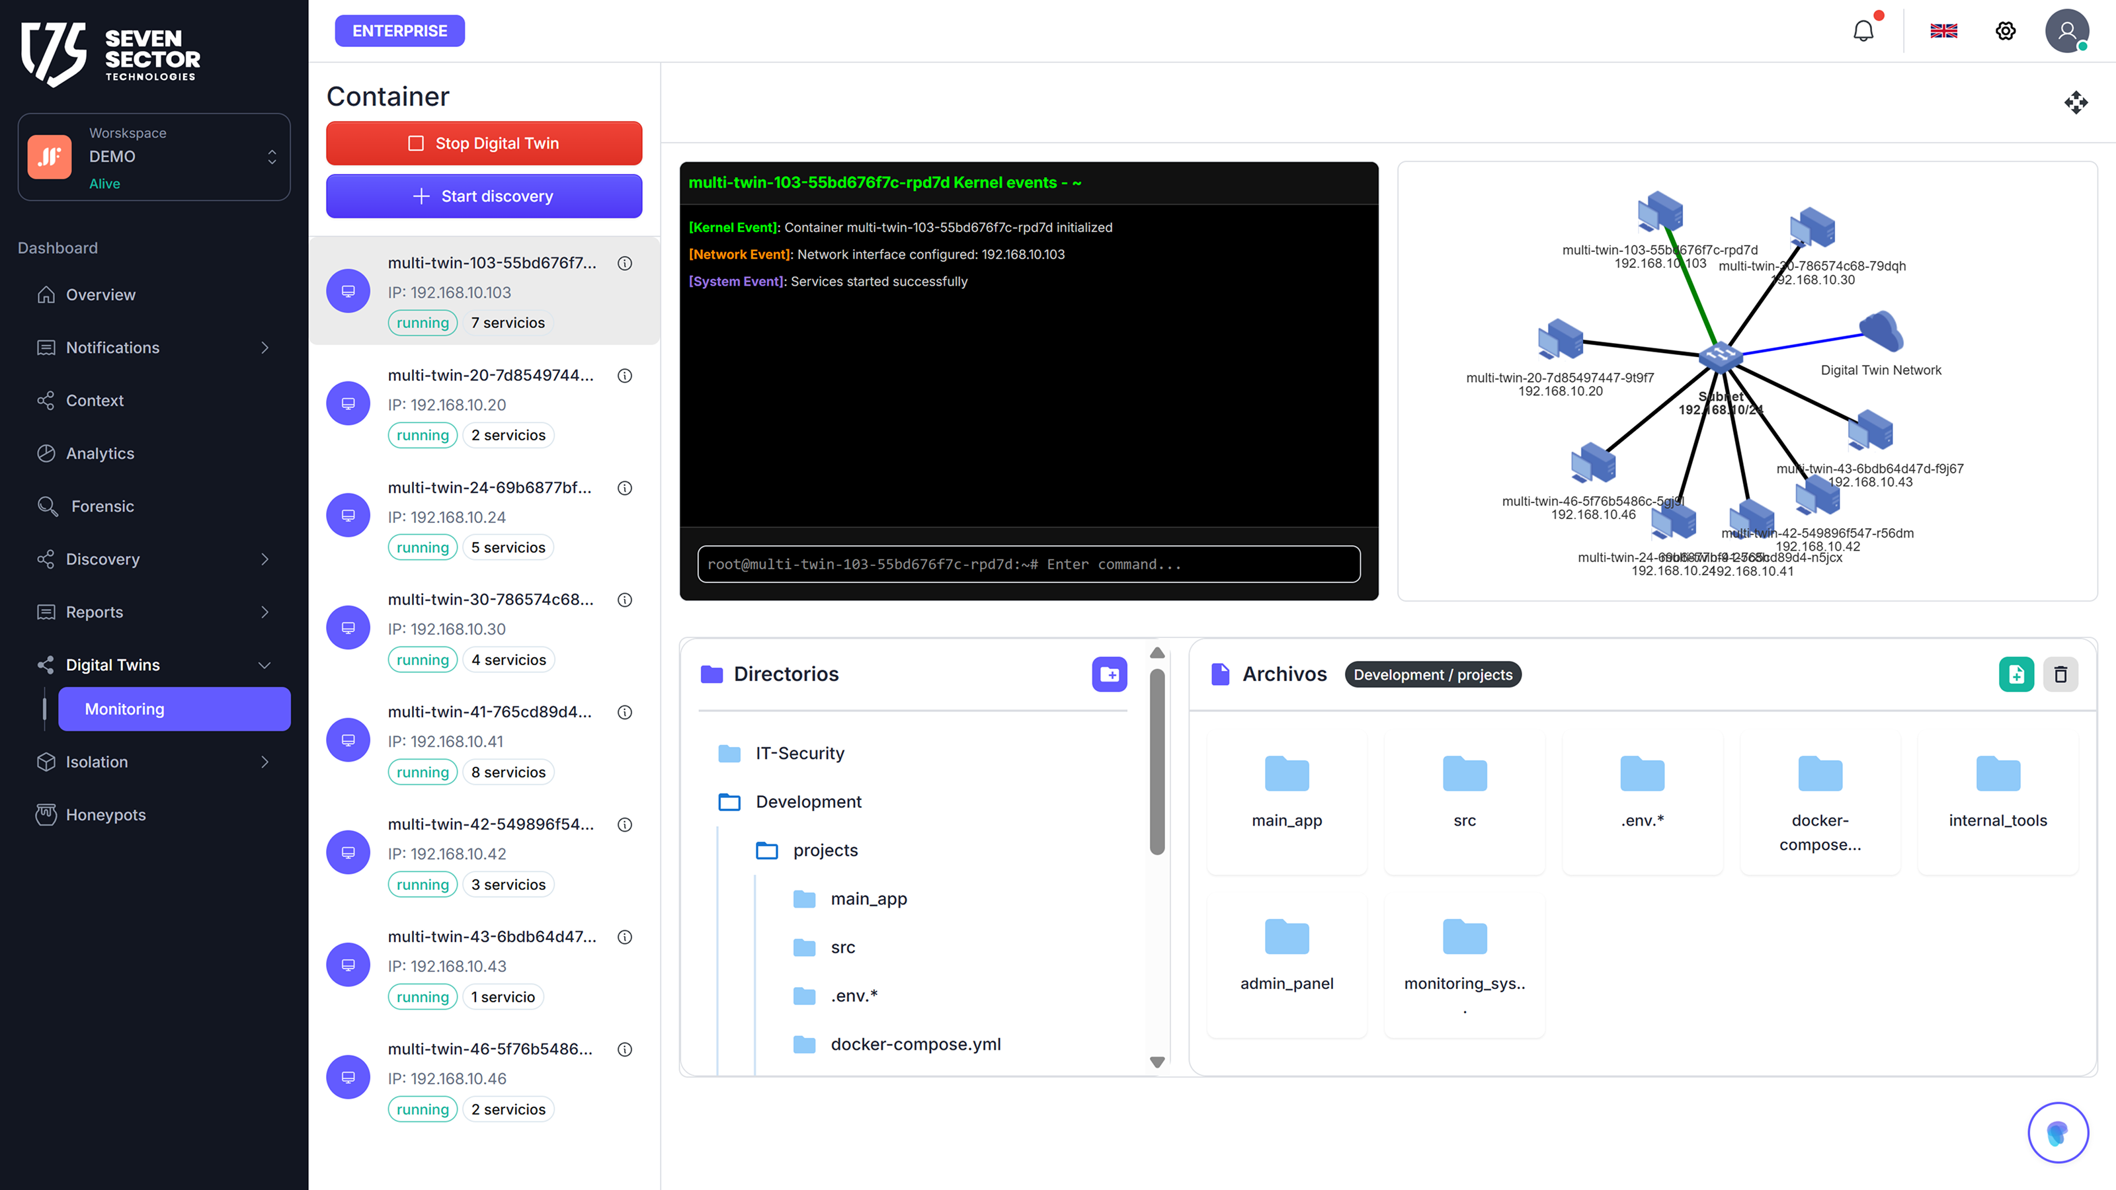Click the notifications bell icon
Screen dimensions: 2116x1190
[x=1863, y=31]
